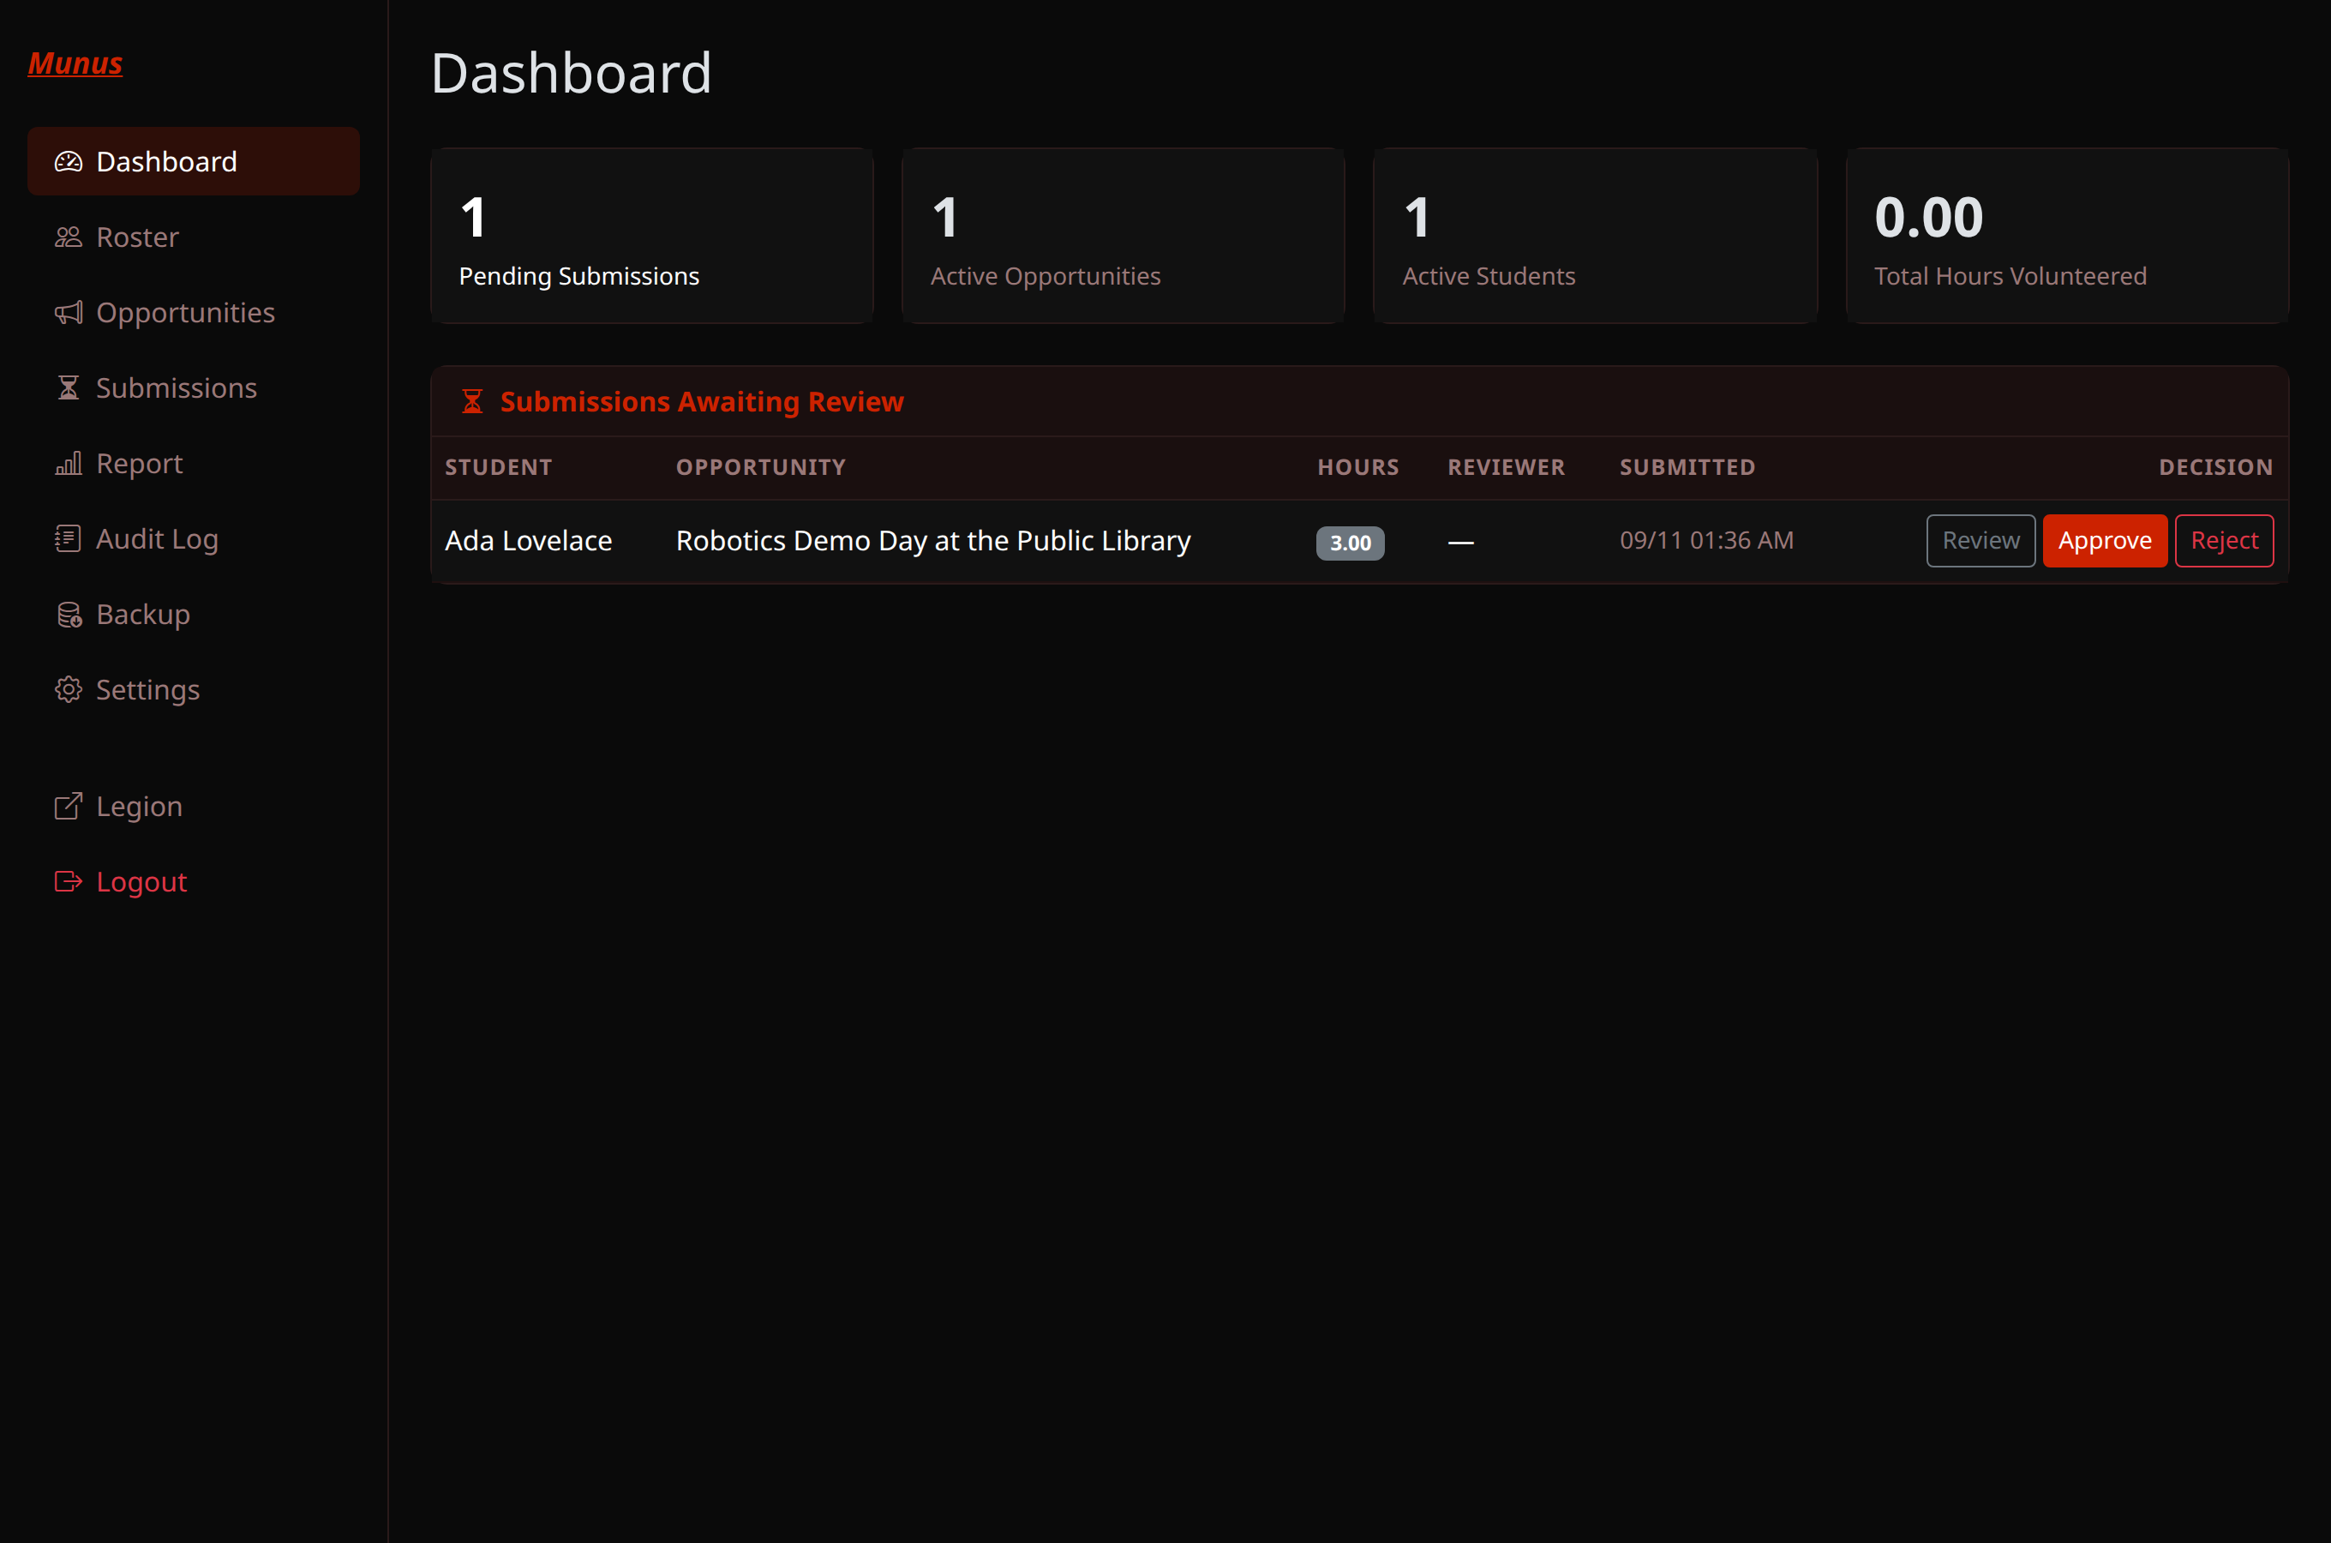This screenshot has width=2331, height=1543.
Task: Click the Submissions Awaiting Review heading
Action: pos(701,401)
